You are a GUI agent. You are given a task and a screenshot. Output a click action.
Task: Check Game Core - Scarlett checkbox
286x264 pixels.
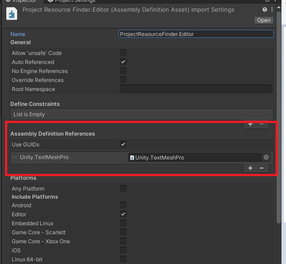point(123,232)
